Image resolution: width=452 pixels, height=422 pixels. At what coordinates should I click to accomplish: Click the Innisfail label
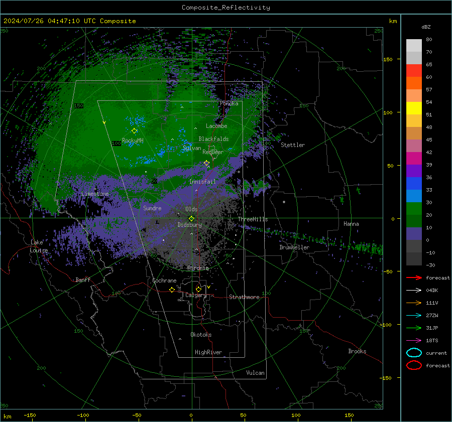(202, 182)
